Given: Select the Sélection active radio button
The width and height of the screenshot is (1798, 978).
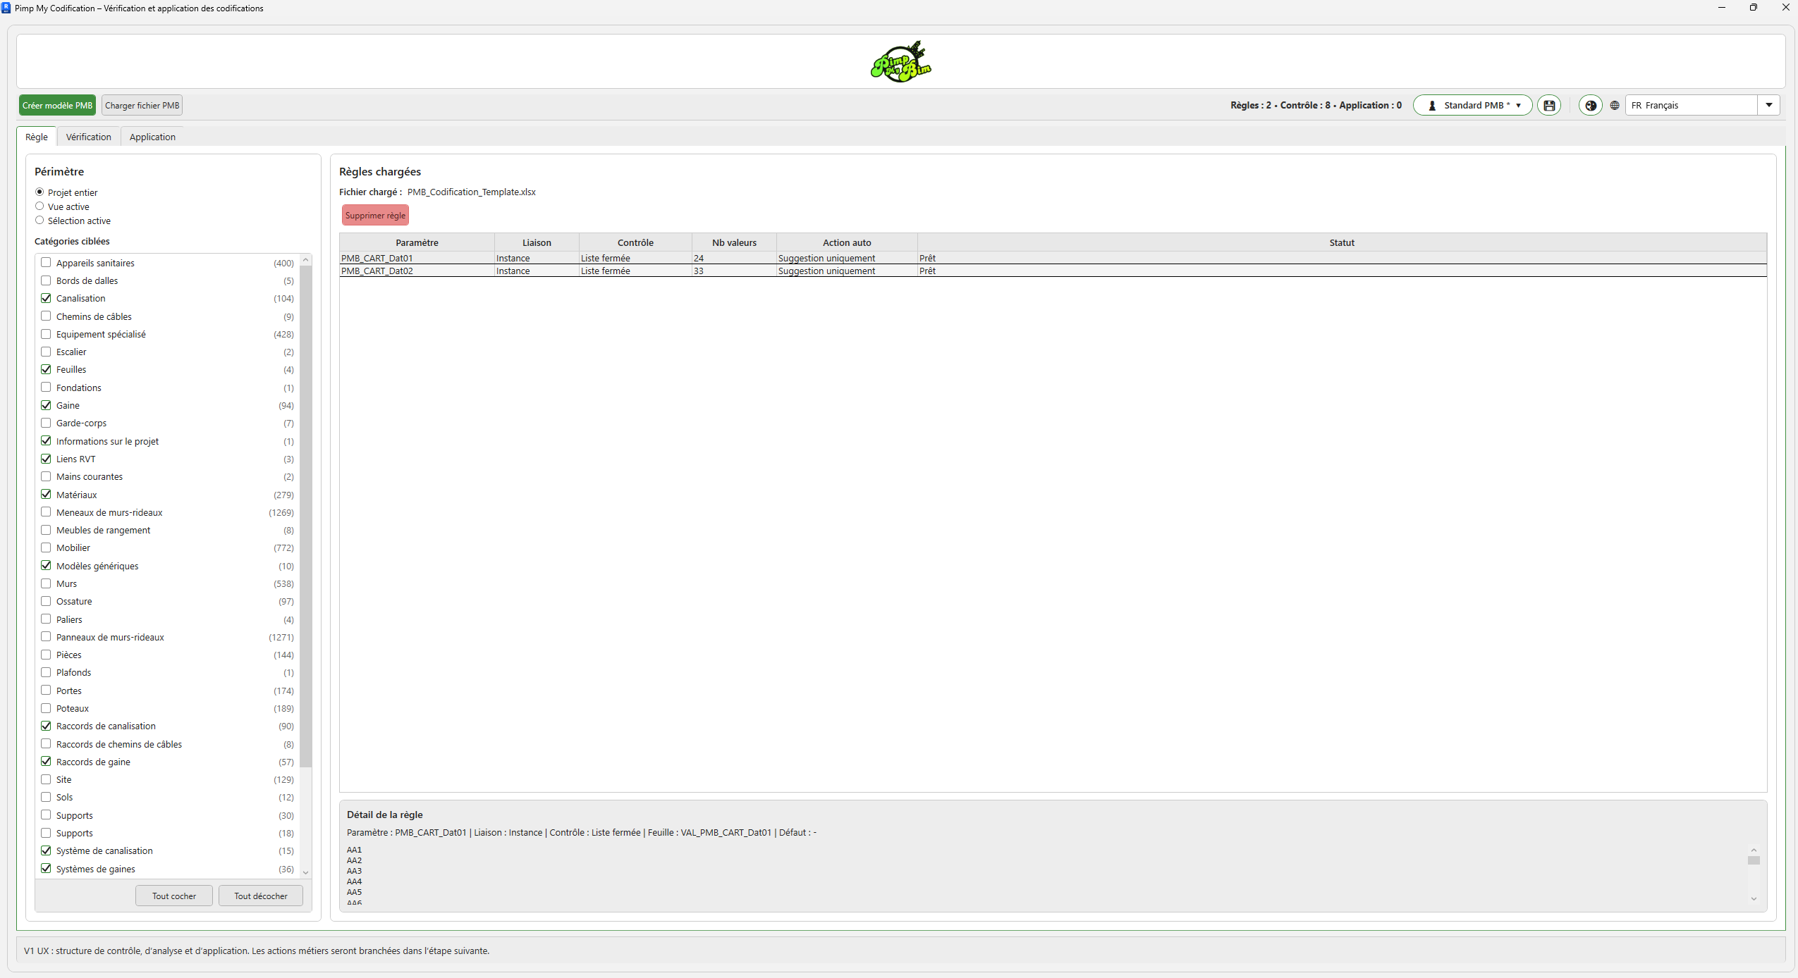Looking at the screenshot, I should (39, 221).
